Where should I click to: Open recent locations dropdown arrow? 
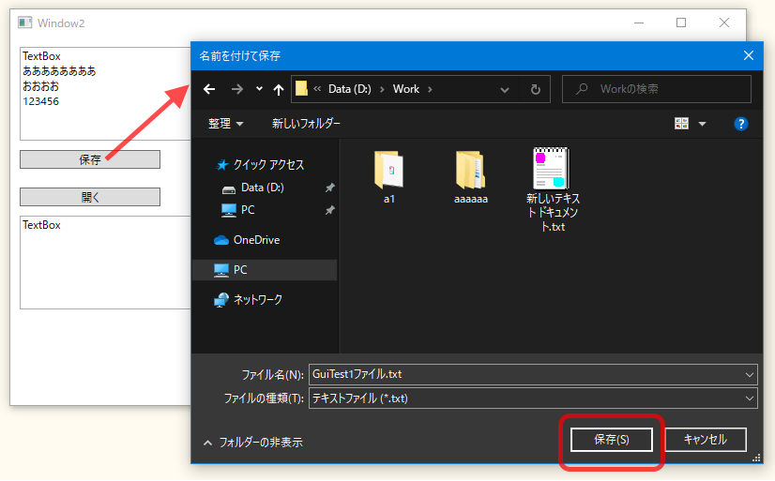(259, 89)
